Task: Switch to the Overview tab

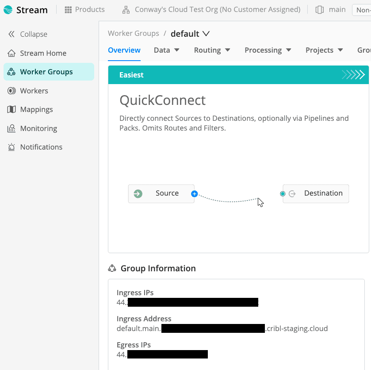Action: [124, 50]
